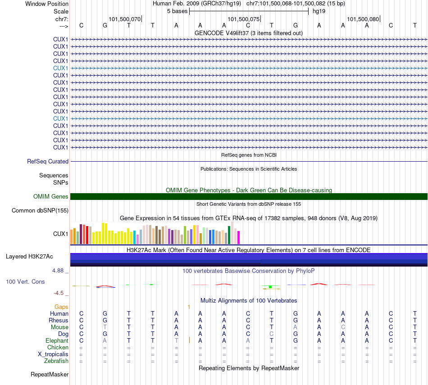Select the chr7: ruler label
The image size is (428, 385).
tap(62, 19)
